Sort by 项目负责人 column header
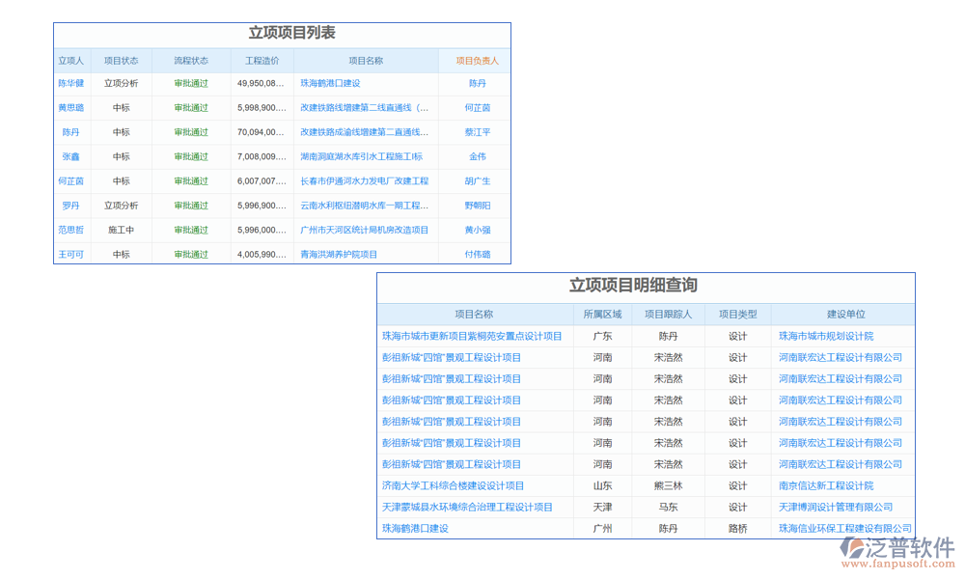965x579 pixels. pyautogui.click(x=477, y=61)
